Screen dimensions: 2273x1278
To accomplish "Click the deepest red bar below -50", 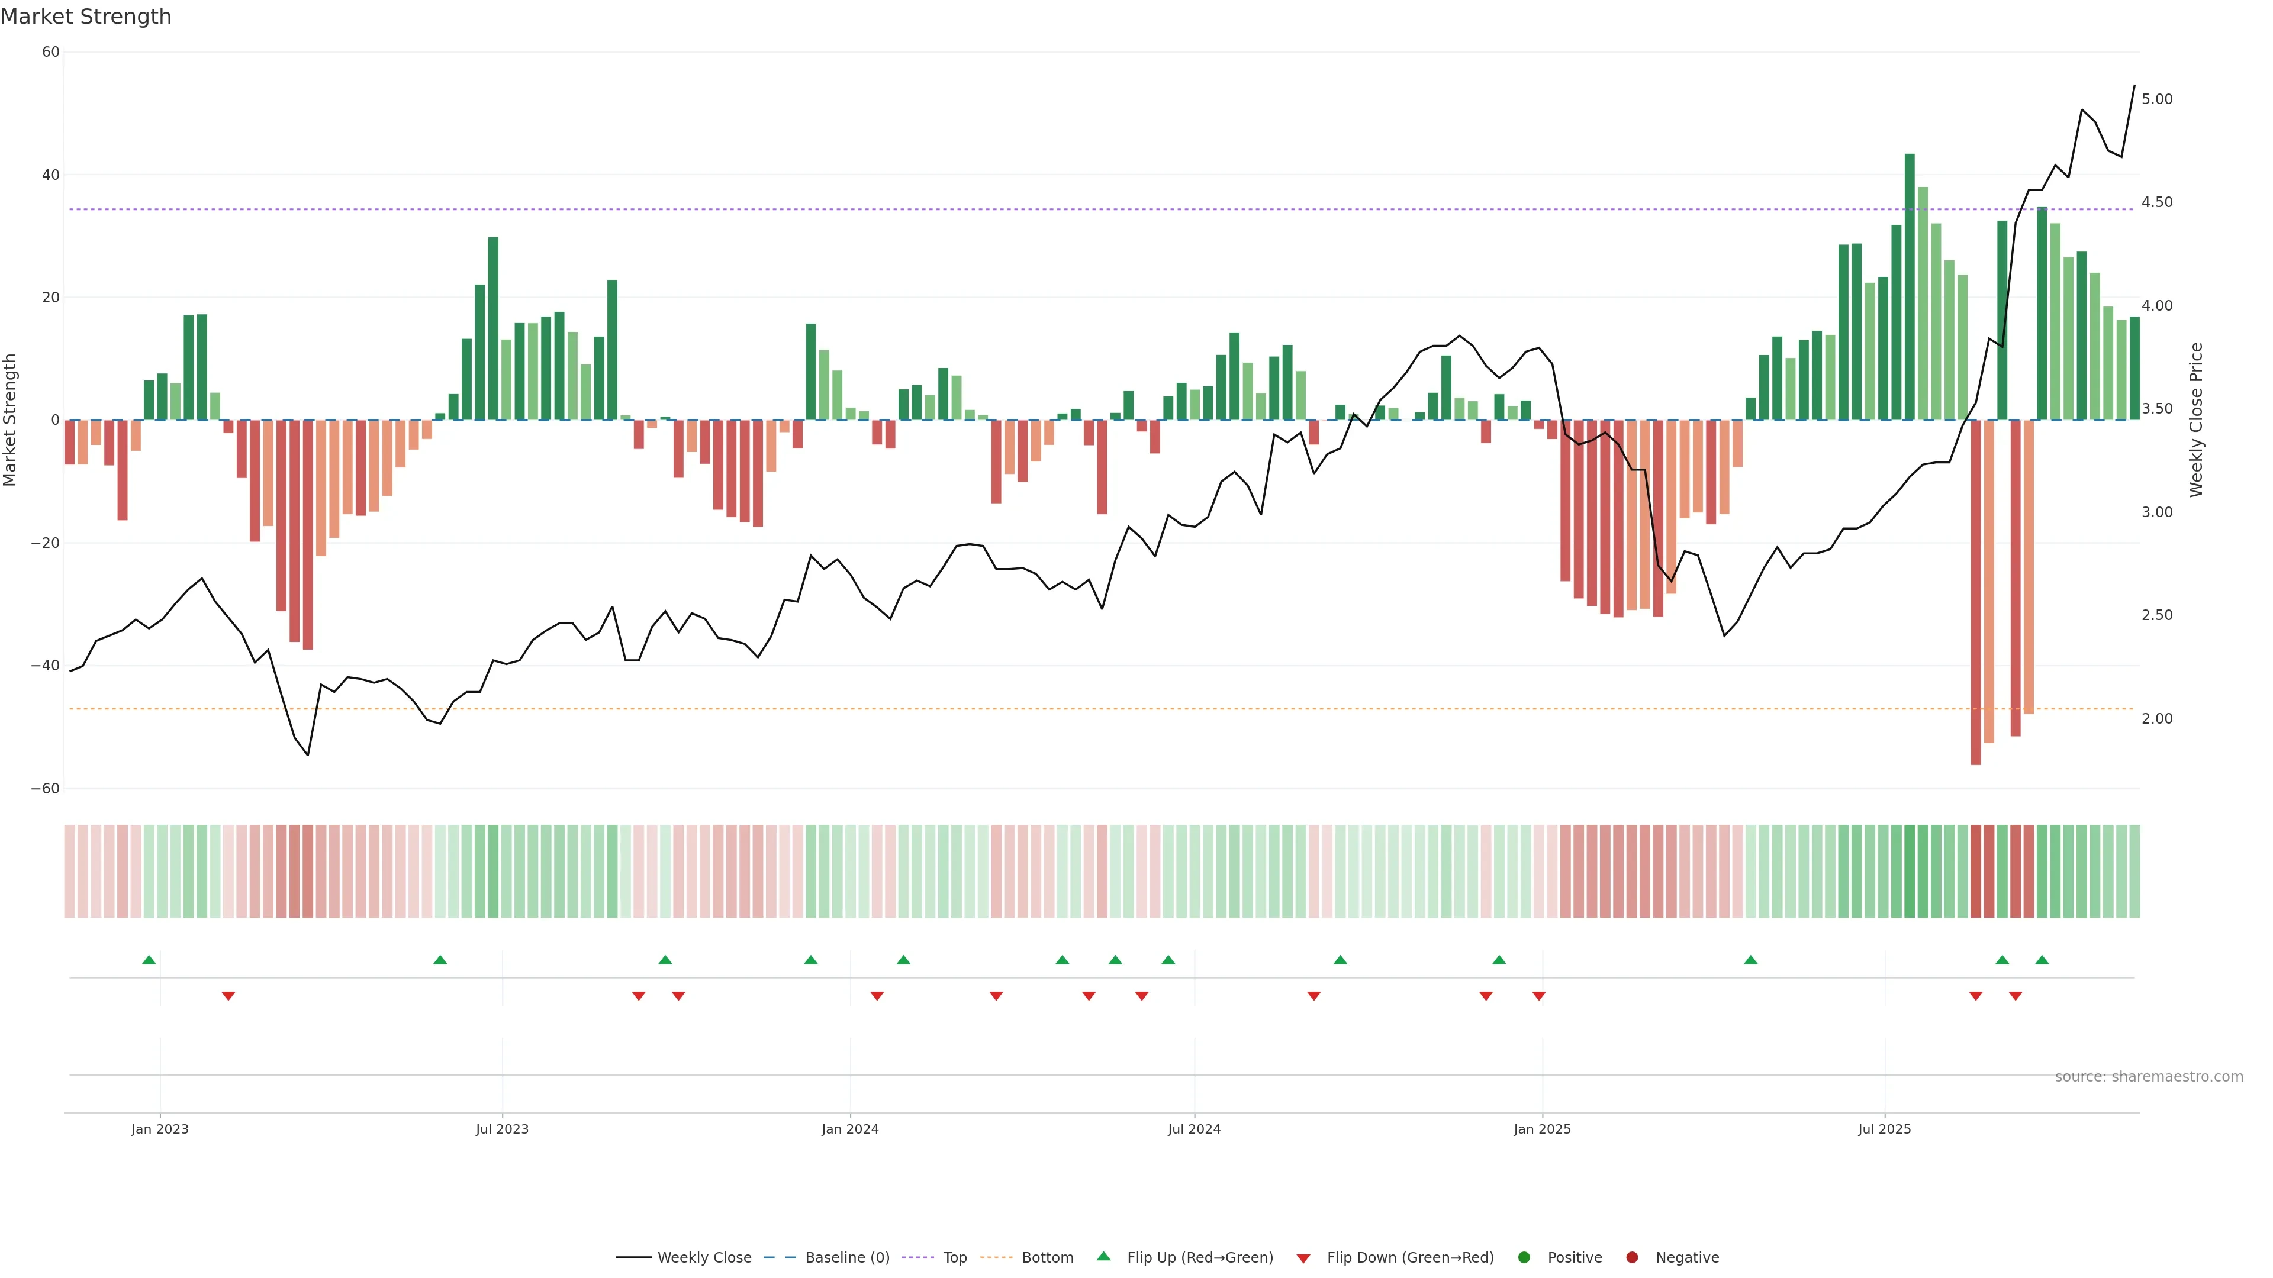I will [1976, 591].
